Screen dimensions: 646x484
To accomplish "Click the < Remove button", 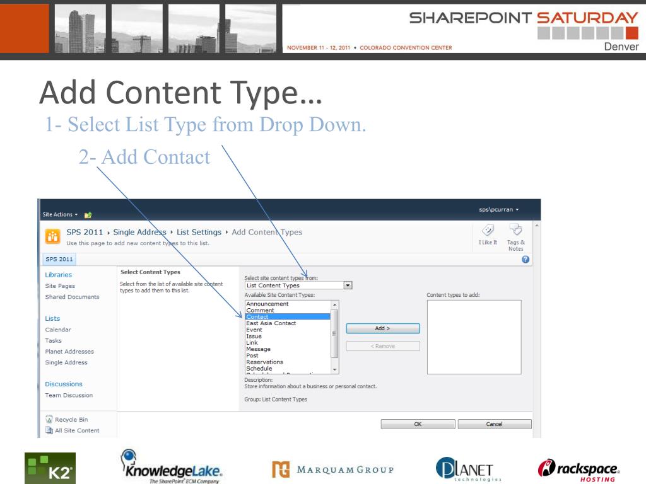I will (x=383, y=346).
